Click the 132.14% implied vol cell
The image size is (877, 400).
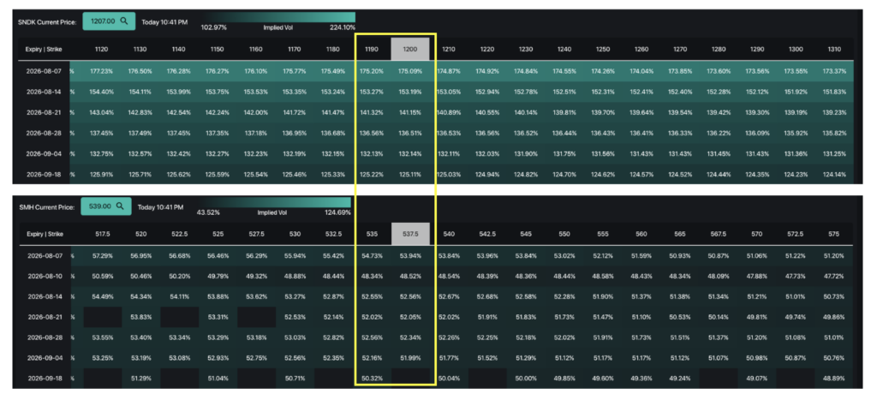410,154
